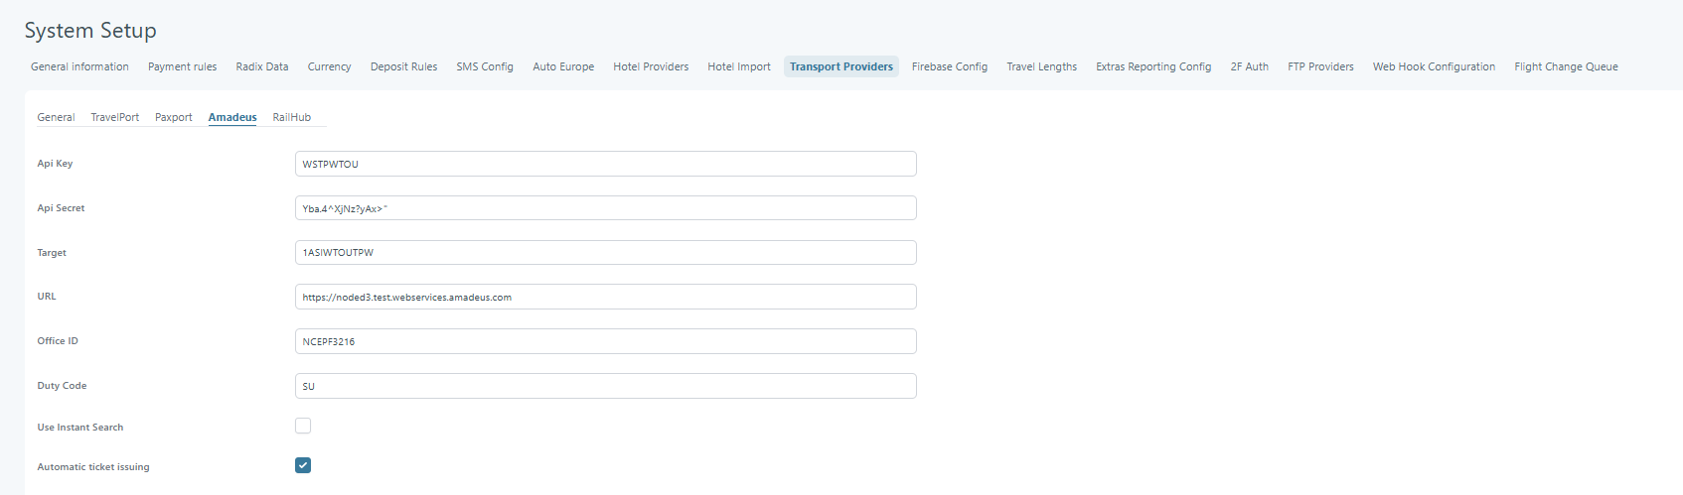Click the Transport Providers tab
1683x495 pixels.
coord(841,66)
